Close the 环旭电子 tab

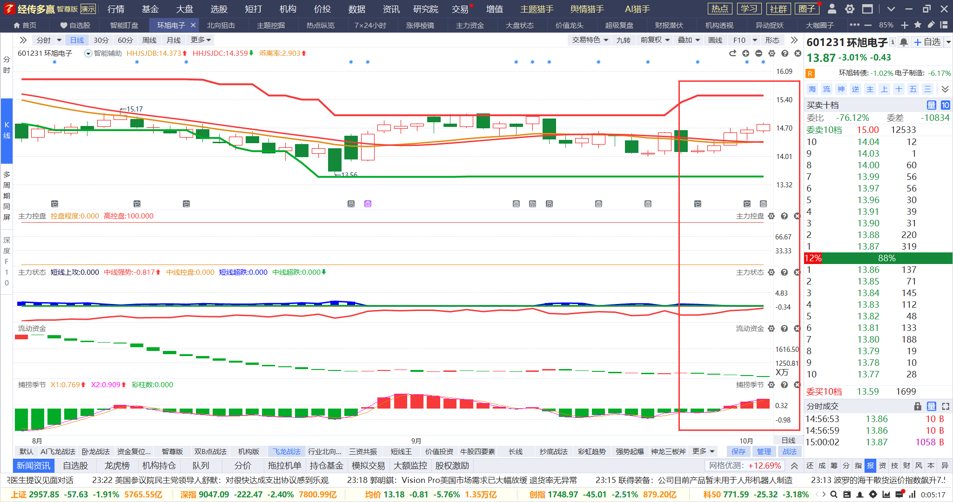pyautogui.click(x=193, y=25)
